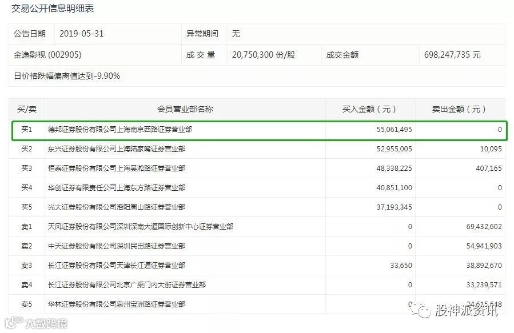Select the 买1 row label
The width and height of the screenshot is (514, 333).
click(x=27, y=130)
